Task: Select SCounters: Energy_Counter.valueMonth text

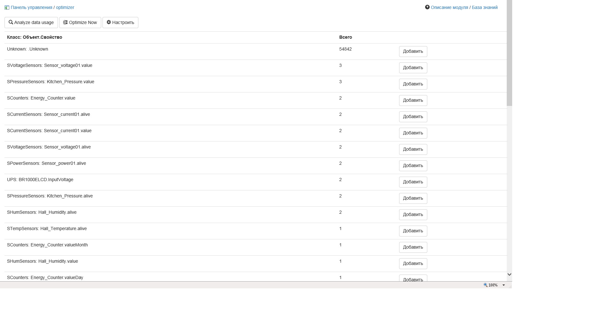Action: pyautogui.click(x=47, y=245)
